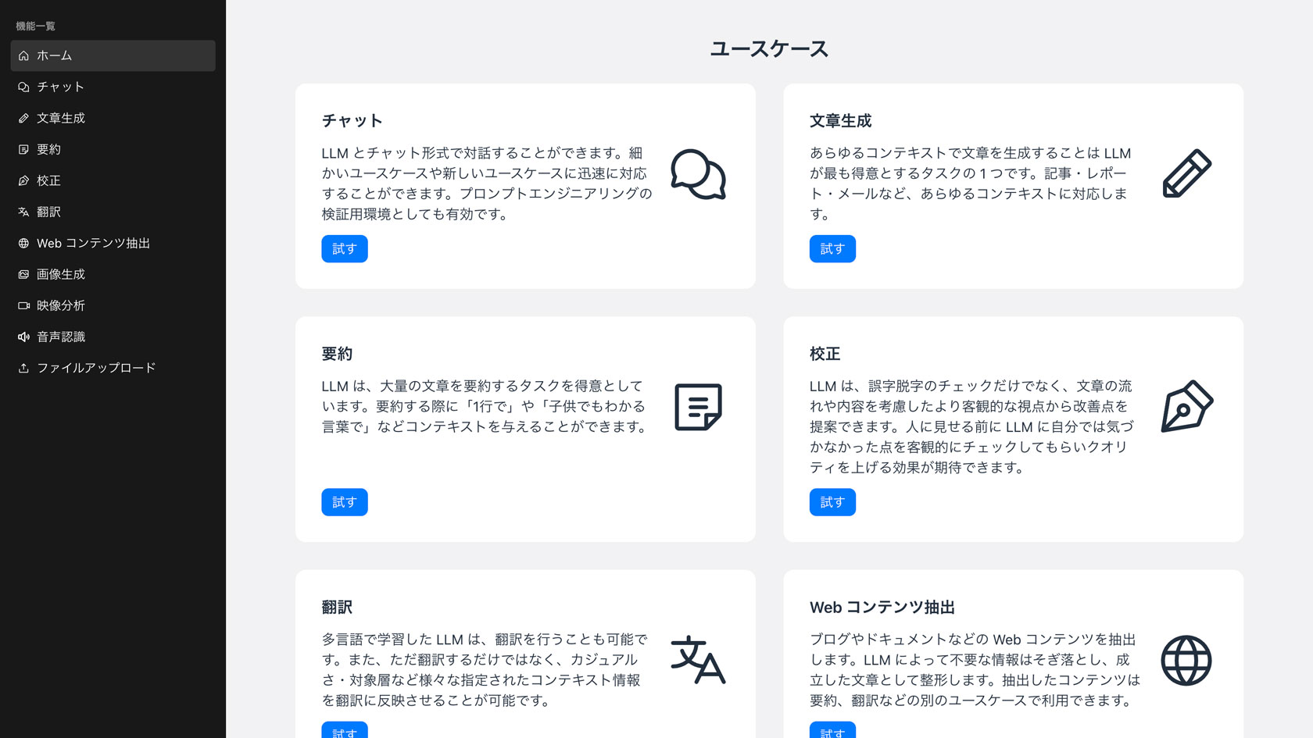Open ファイルアップロード in the sidebar
The width and height of the screenshot is (1313, 738).
click(113, 368)
